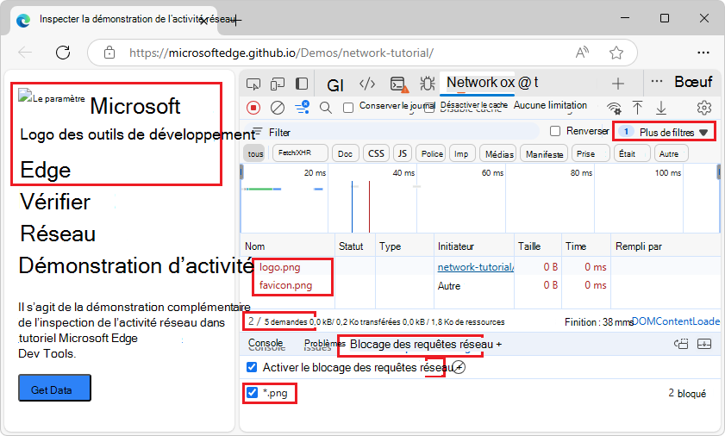Image resolution: width=725 pixels, height=436 pixels.
Task: Filter by Img type
Action: (461, 153)
